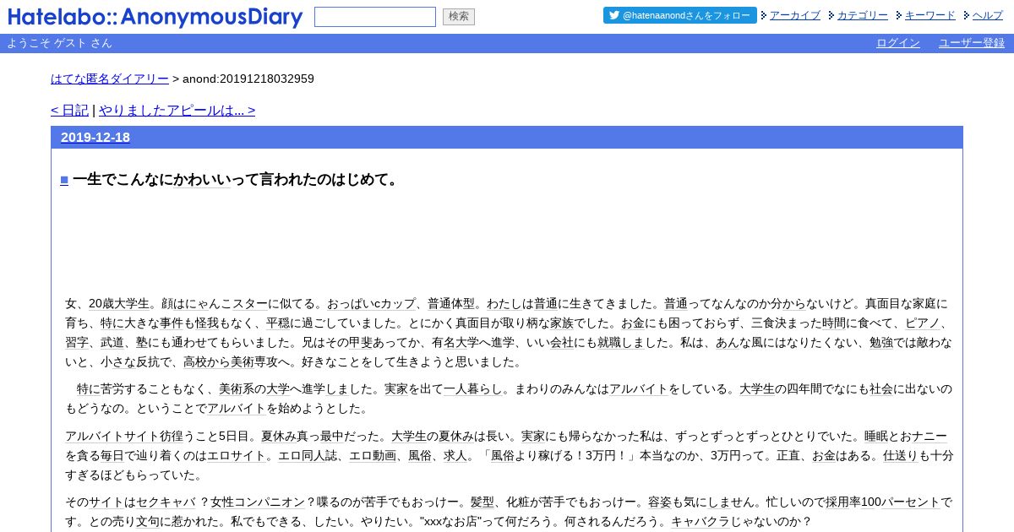The image size is (1014, 532).
Task: Click keyword link カップ
Action: click(397, 303)
